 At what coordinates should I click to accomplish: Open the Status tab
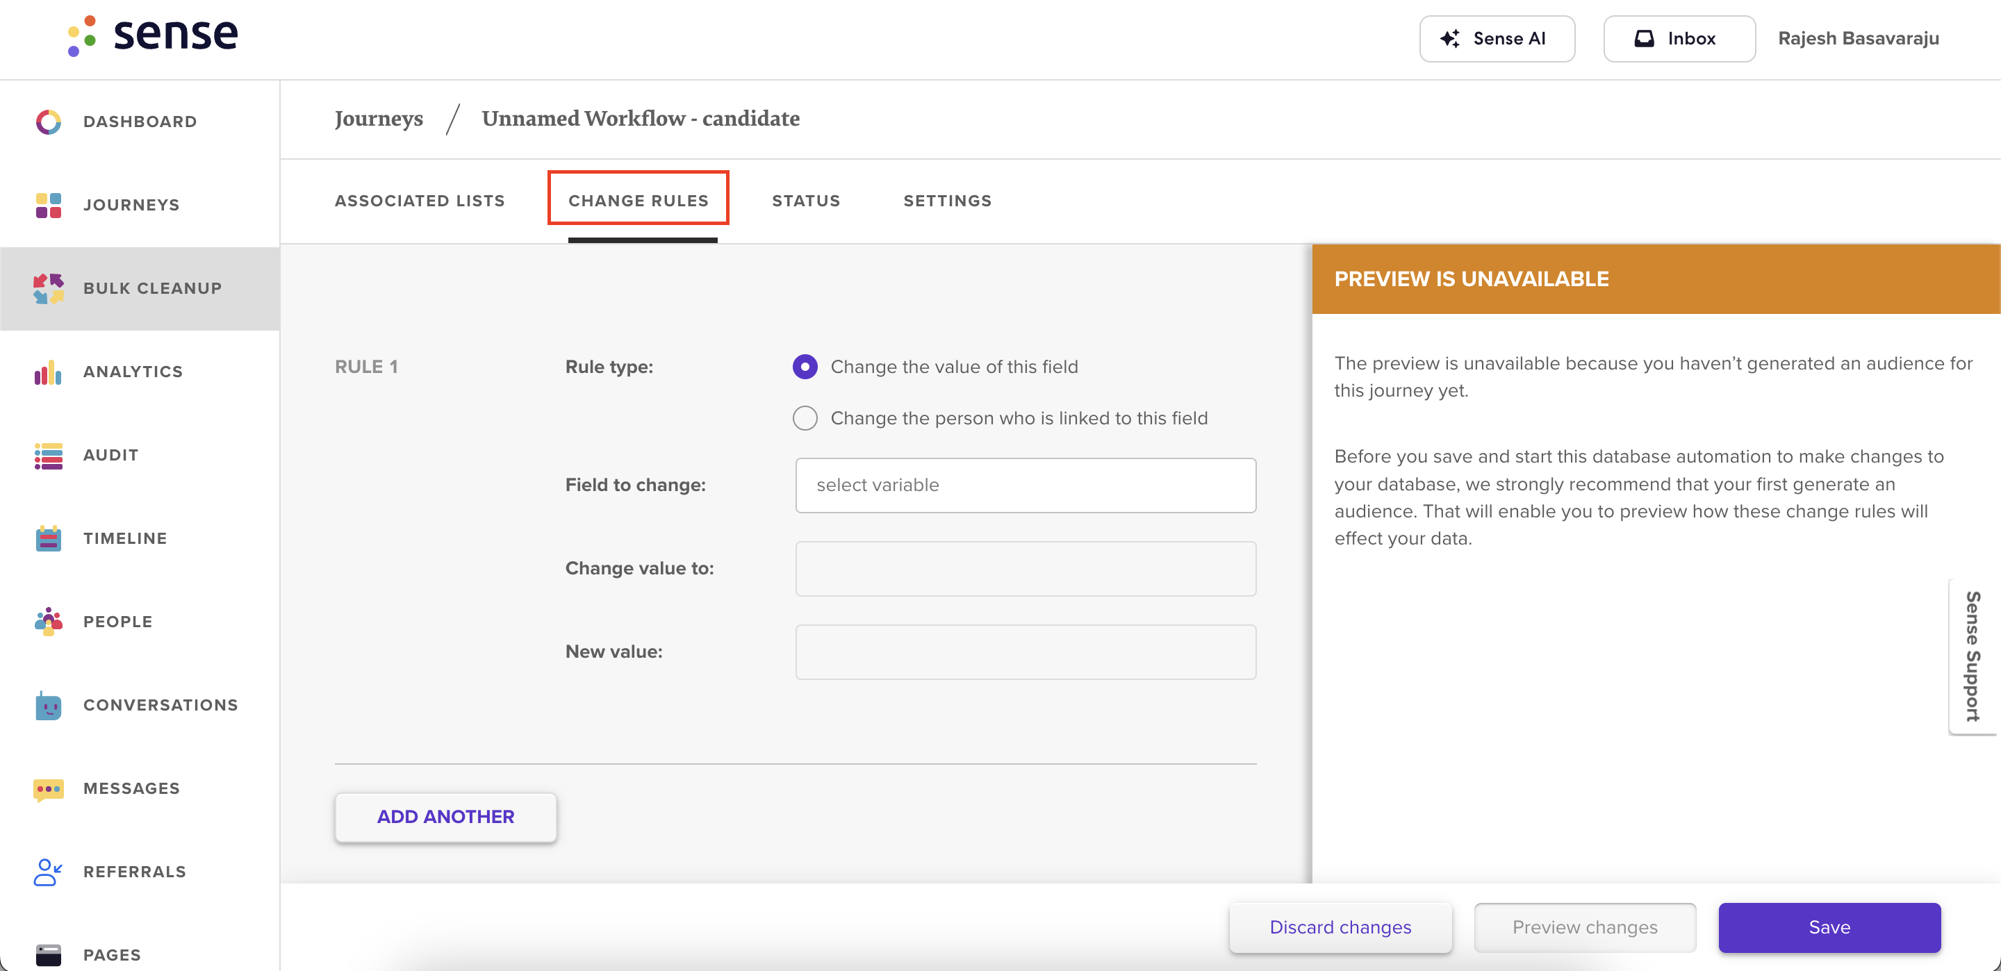805,201
